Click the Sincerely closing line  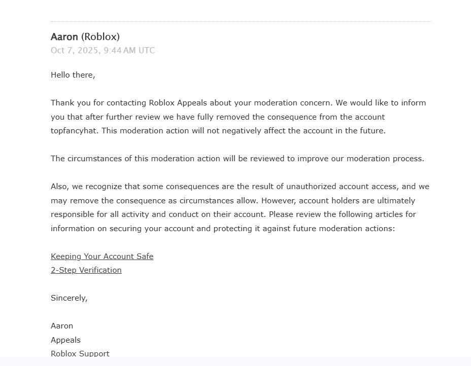[x=69, y=298]
